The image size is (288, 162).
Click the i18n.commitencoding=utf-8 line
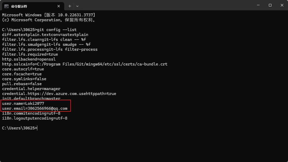click(x=31, y=113)
